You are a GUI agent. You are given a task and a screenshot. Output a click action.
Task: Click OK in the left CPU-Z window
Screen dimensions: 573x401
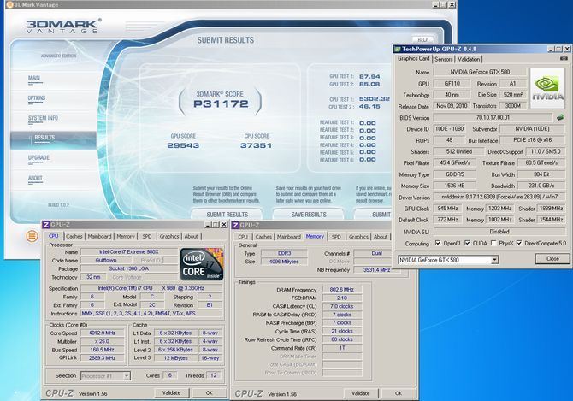pyautogui.click(x=209, y=393)
